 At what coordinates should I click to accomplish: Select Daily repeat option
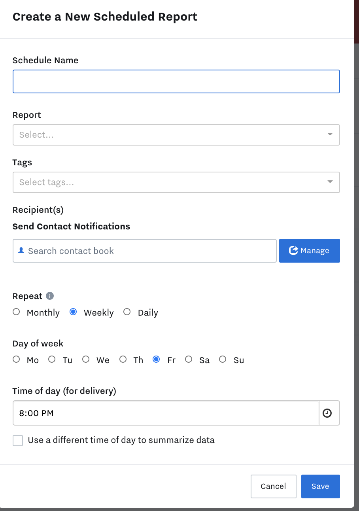point(127,312)
